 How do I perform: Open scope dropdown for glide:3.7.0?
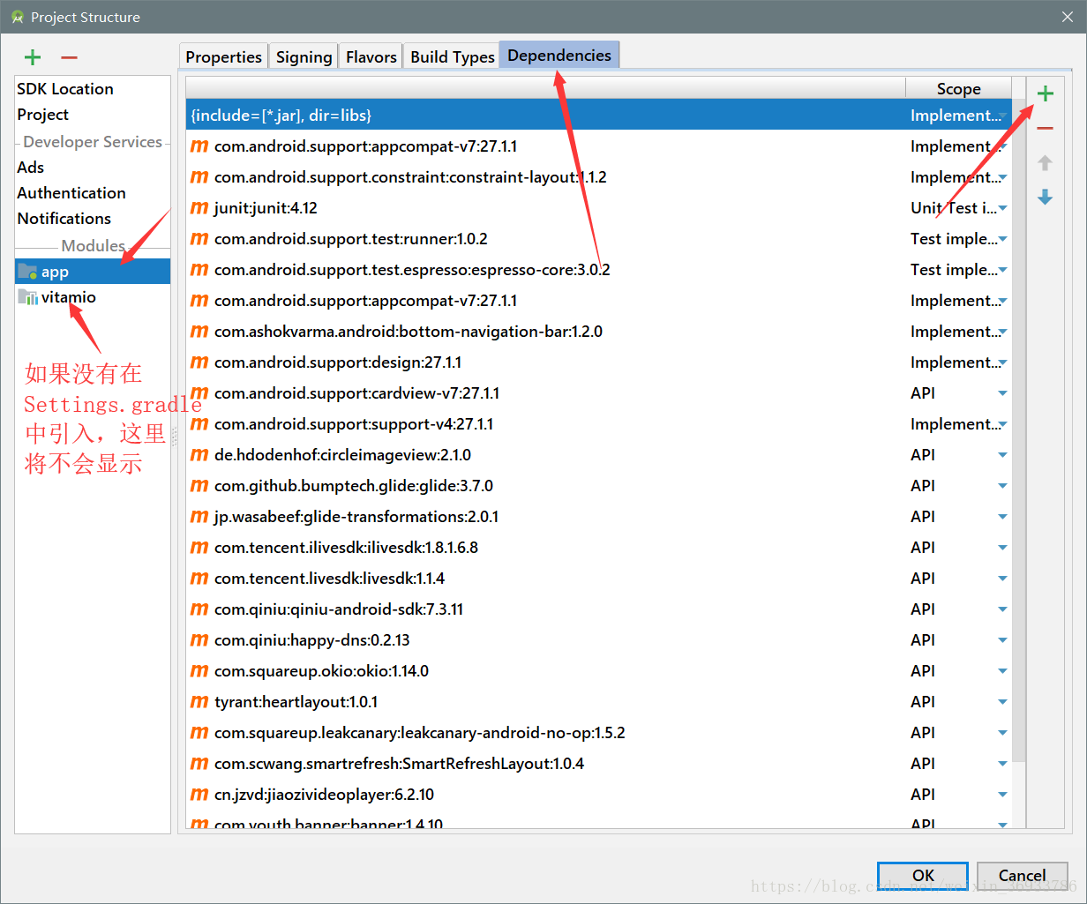click(1003, 486)
